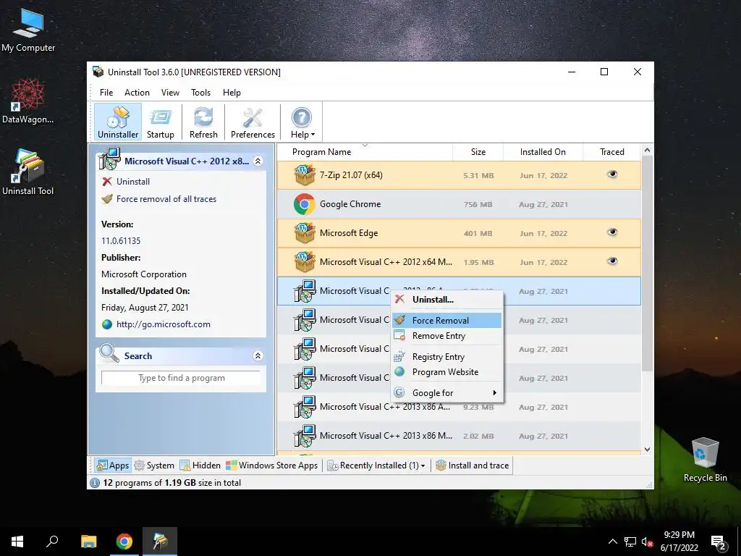Open the taskbar search magnifier

52,542
